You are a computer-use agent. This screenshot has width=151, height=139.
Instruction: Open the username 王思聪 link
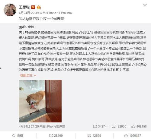(x=24, y=7)
